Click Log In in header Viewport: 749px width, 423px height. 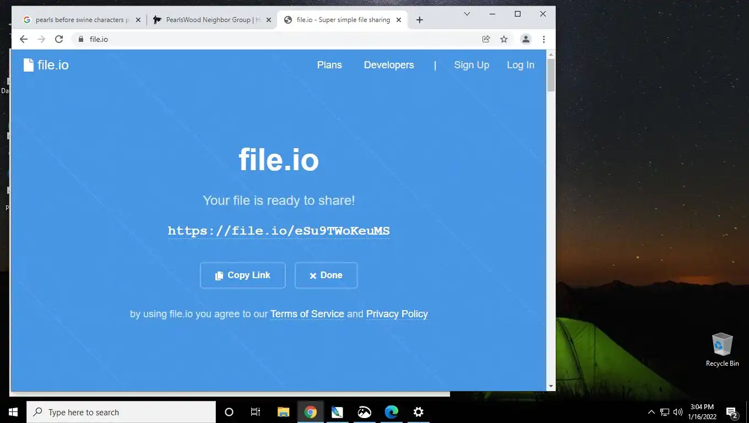click(520, 65)
